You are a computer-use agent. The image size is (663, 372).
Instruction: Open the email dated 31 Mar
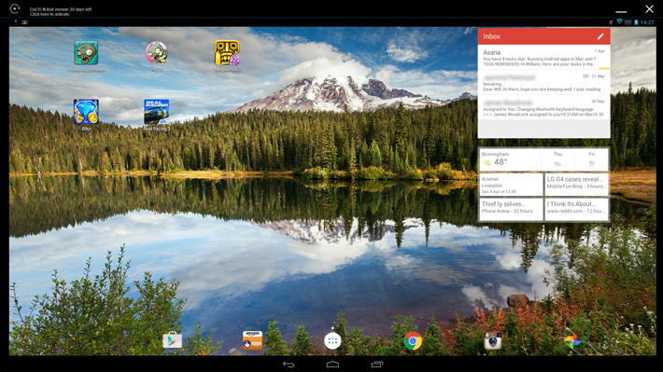(543, 82)
